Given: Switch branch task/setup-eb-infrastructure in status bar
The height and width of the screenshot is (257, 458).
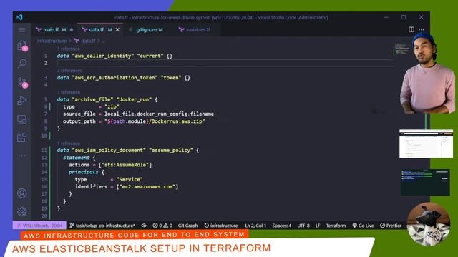Looking at the screenshot, I should tap(102, 226).
